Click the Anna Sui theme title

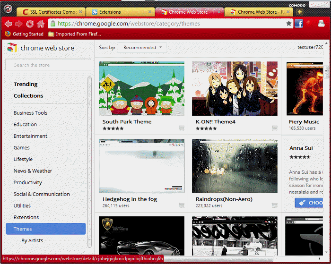(301, 148)
